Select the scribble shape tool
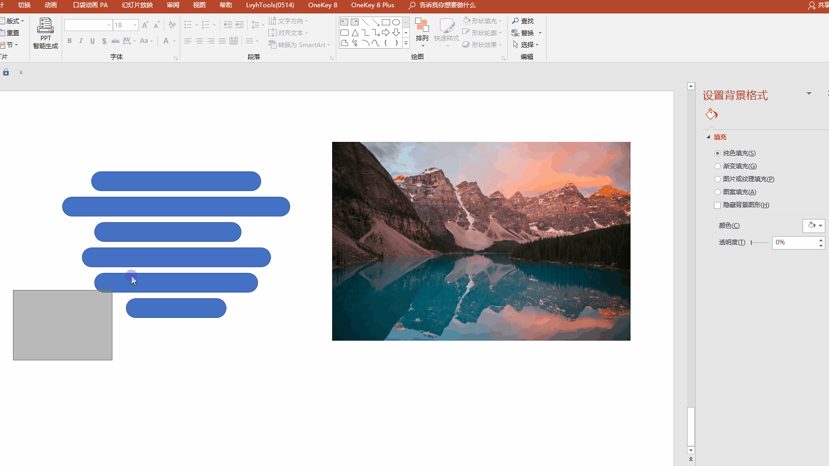Viewport: 829px width, 466px height. (x=355, y=43)
